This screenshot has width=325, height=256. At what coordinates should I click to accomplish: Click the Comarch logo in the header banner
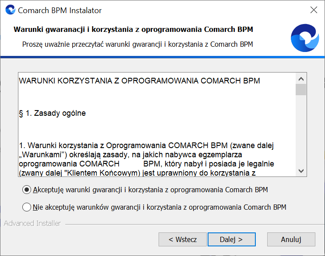point(305,38)
